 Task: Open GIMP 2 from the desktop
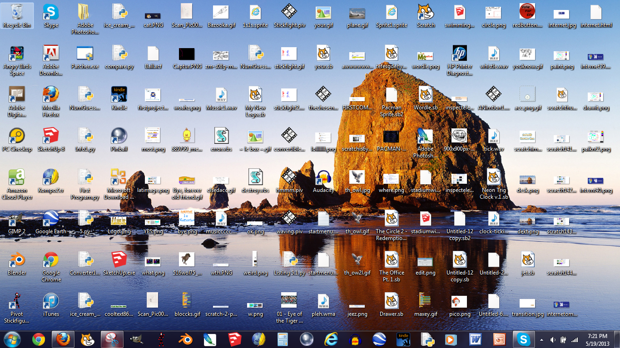point(17,222)
